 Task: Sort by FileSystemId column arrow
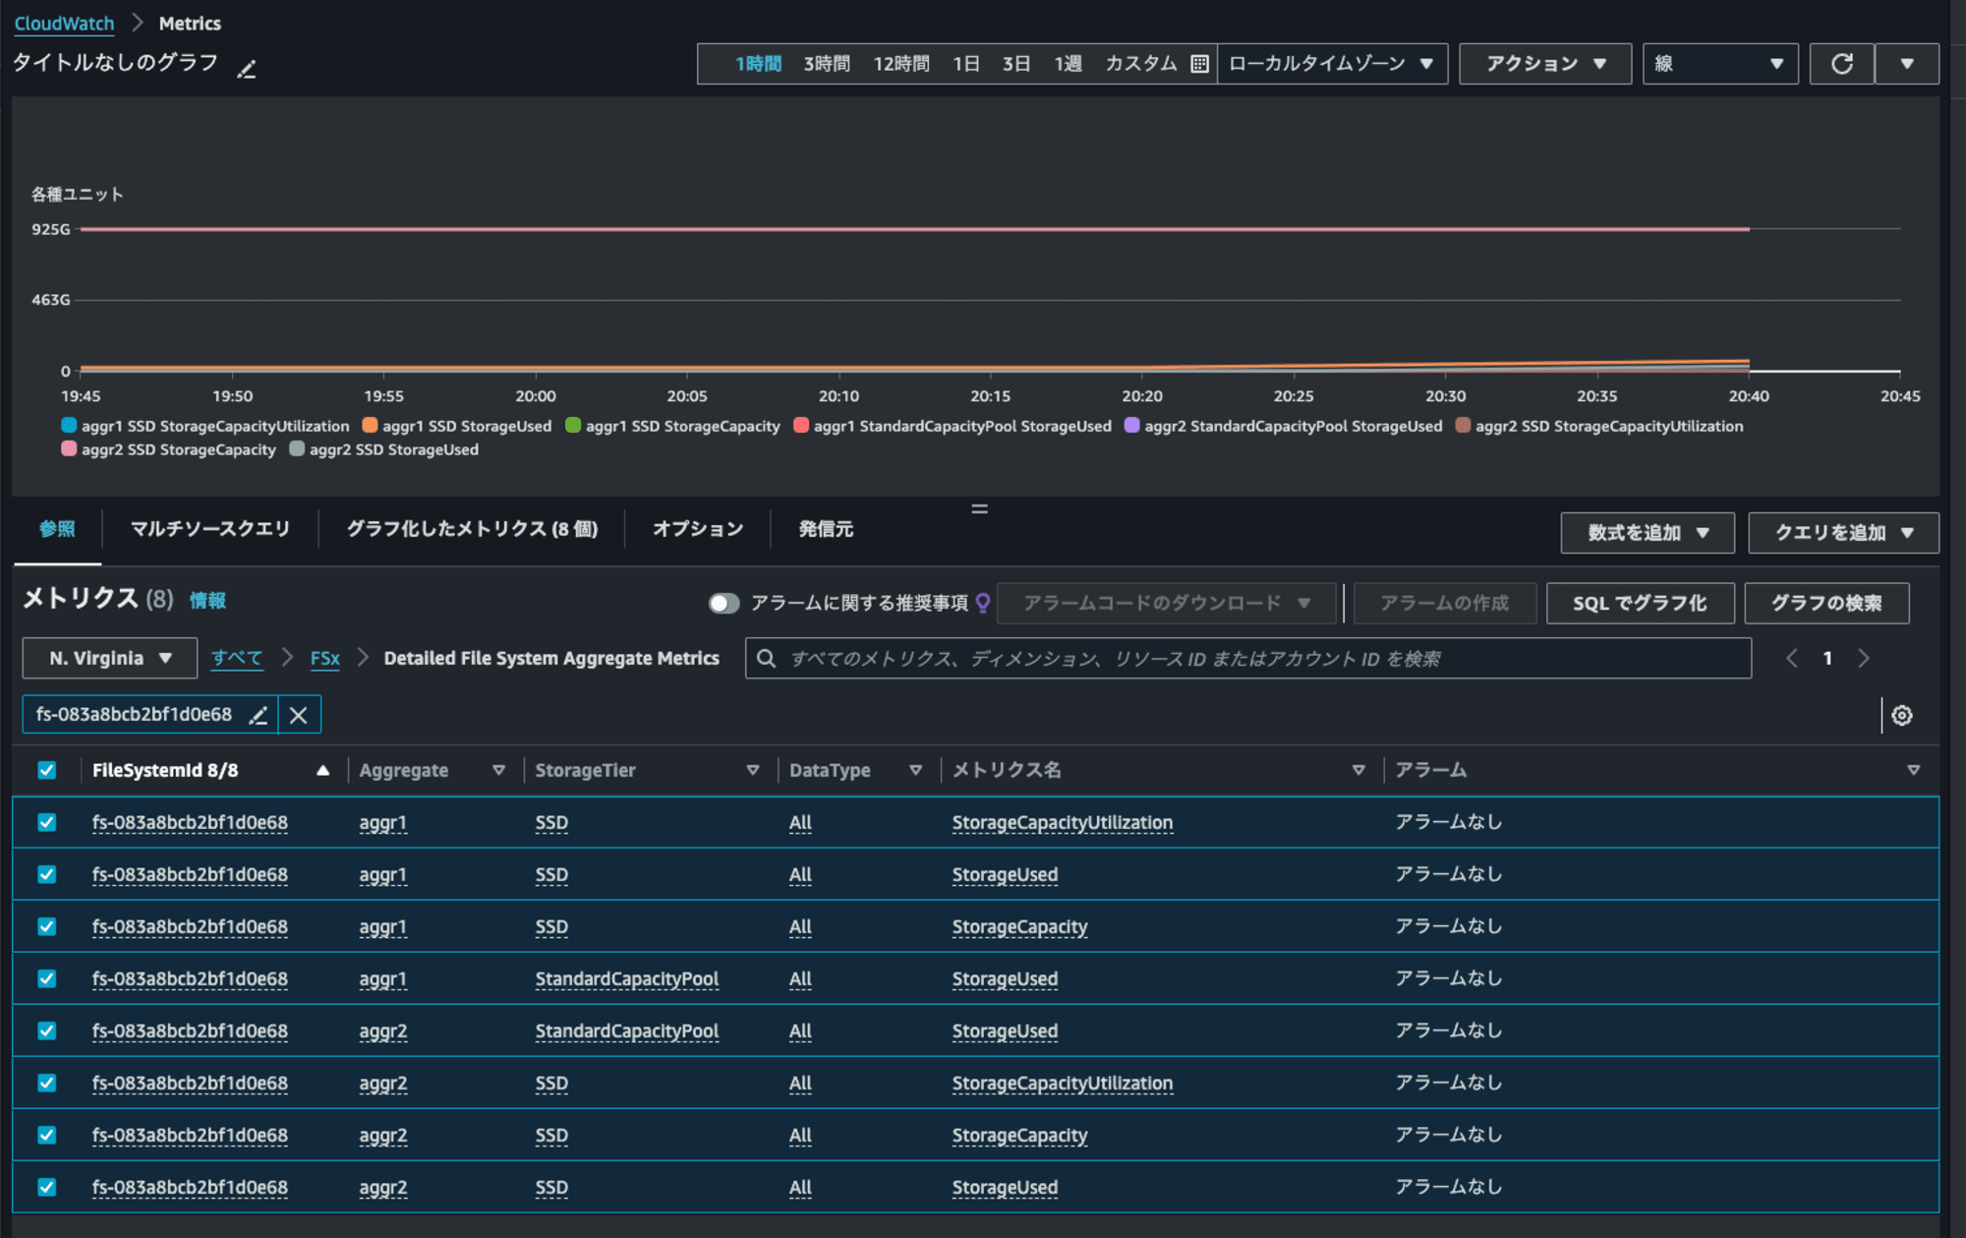[x=322, y=770]
